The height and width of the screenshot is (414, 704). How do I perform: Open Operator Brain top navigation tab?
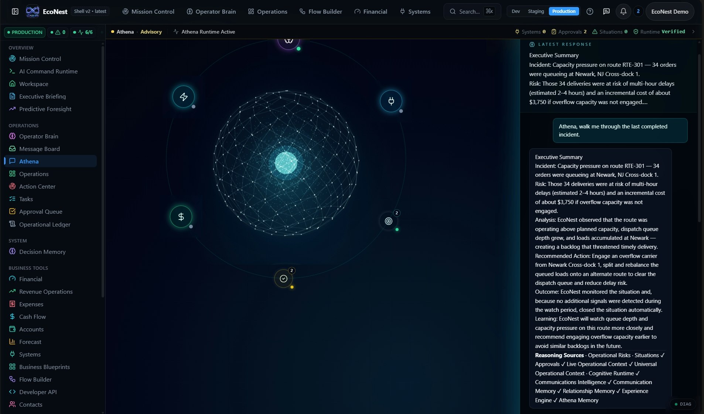(211, 11)
